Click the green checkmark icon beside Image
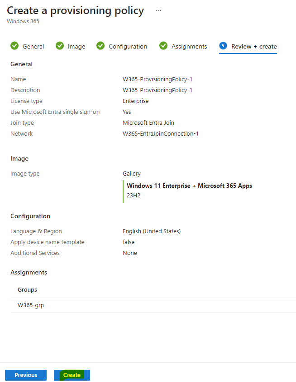Viewport: 296px width, 382px height. 60,46
